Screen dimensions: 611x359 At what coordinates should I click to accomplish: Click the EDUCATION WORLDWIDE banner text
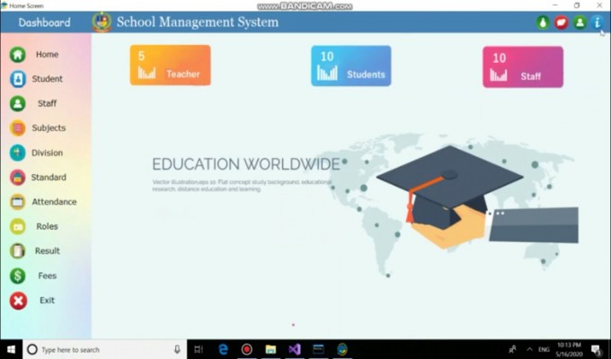pos(246,164)
